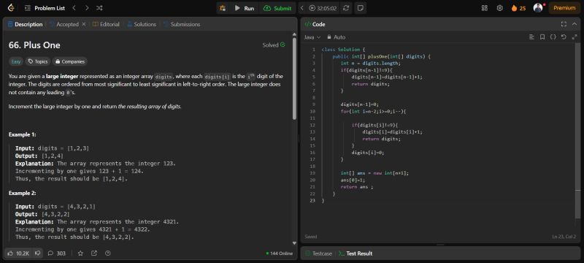Click the 'Example 1:' heading

[x=23, y=134]
